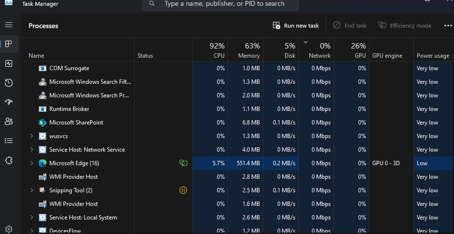The width and height of the screenshot is (454, 234).
Task: Open the Startup apps sidebar icon
Action: tap(9, 102)
